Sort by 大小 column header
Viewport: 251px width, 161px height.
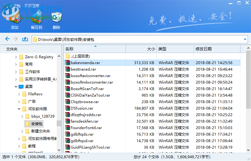(x=141, y=49)
